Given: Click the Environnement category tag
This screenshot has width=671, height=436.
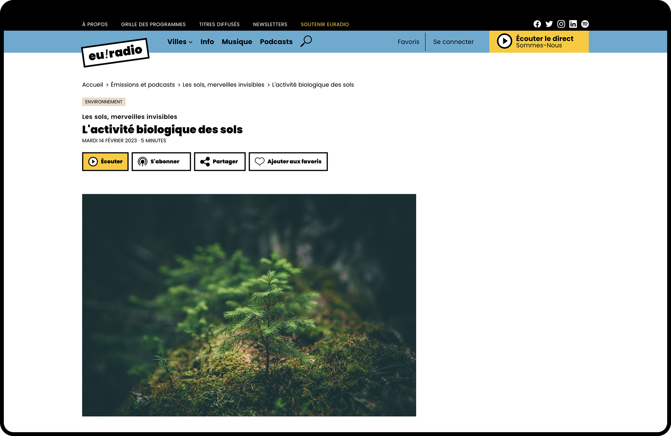Looking at the screenshot, I should pyautogui.click(x=104, y=102).
